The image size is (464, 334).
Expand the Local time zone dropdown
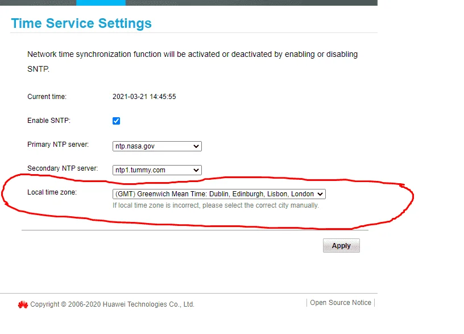point(219,194)
